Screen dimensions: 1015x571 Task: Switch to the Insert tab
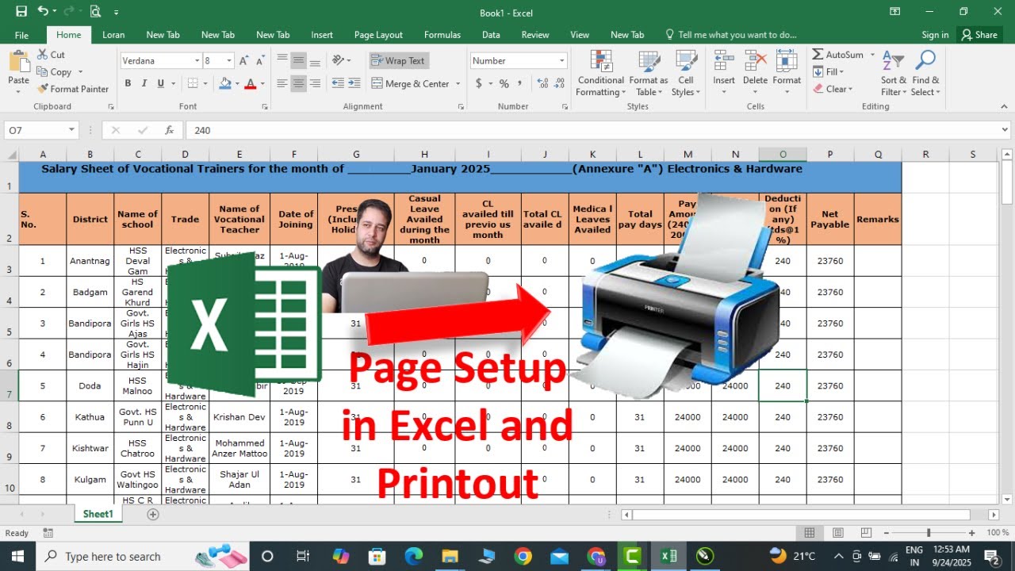322,35
